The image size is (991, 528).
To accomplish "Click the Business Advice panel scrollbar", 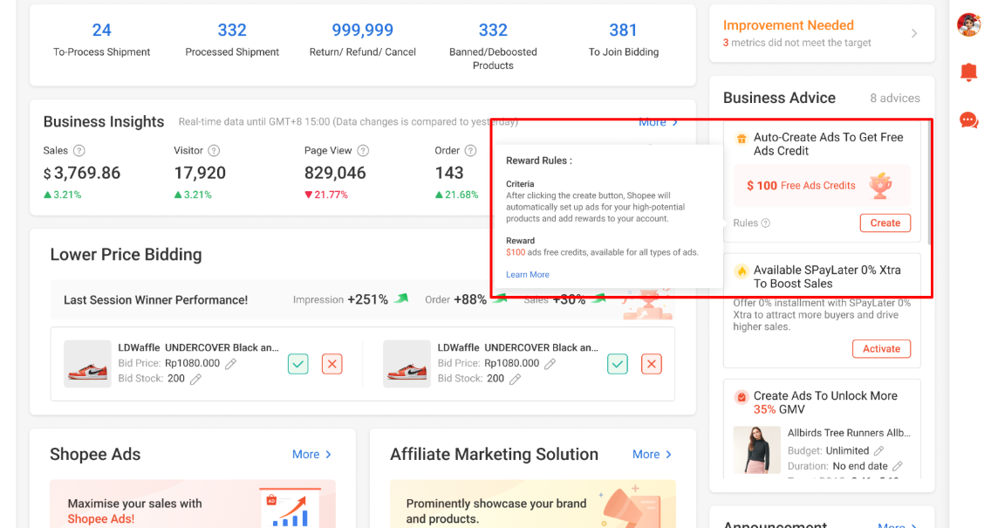I will 929,183.
